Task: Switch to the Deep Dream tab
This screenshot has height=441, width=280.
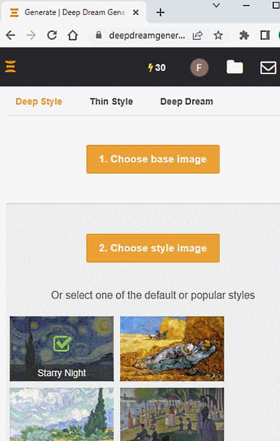Action: pyautogui.click(x=187, y=101)
